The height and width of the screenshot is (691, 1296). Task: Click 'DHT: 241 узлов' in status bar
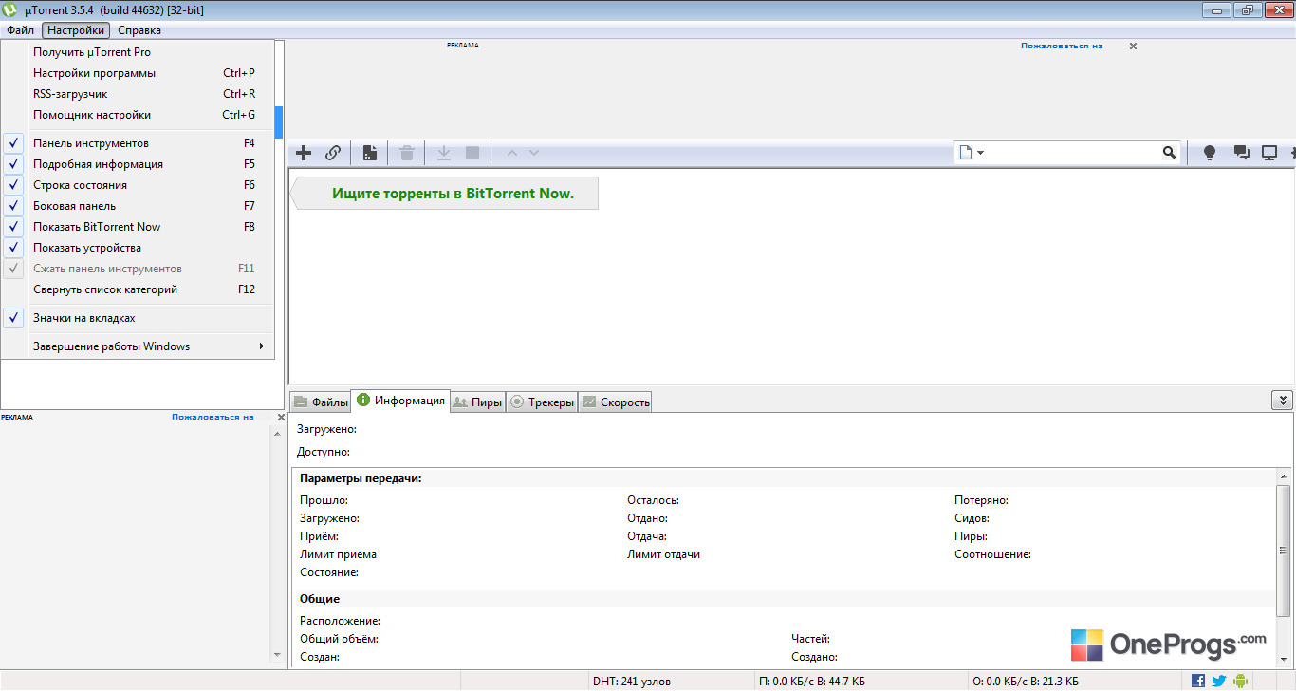[x=631, y=681]
